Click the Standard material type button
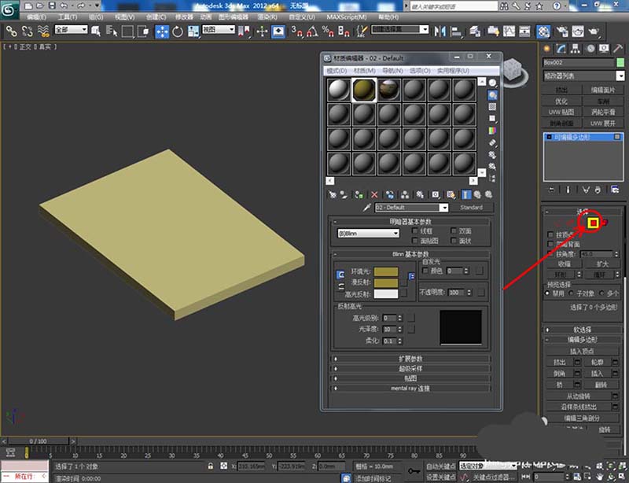 click(471, 208)
